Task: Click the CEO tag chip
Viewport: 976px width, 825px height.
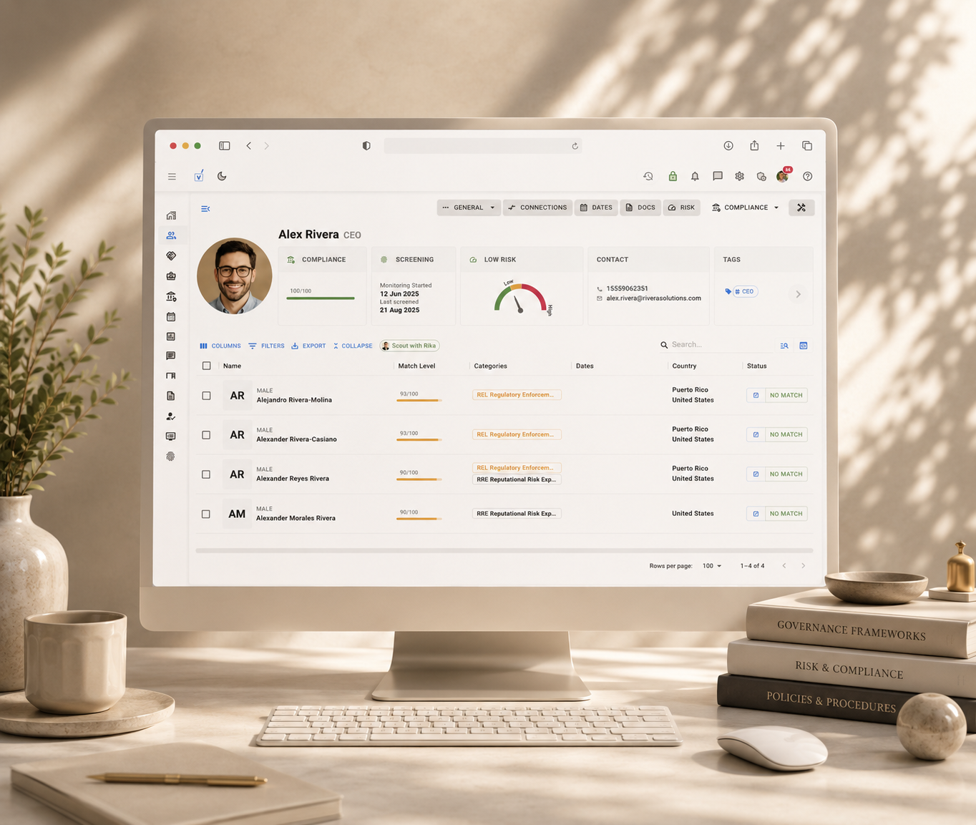Action: pos(745,291)
